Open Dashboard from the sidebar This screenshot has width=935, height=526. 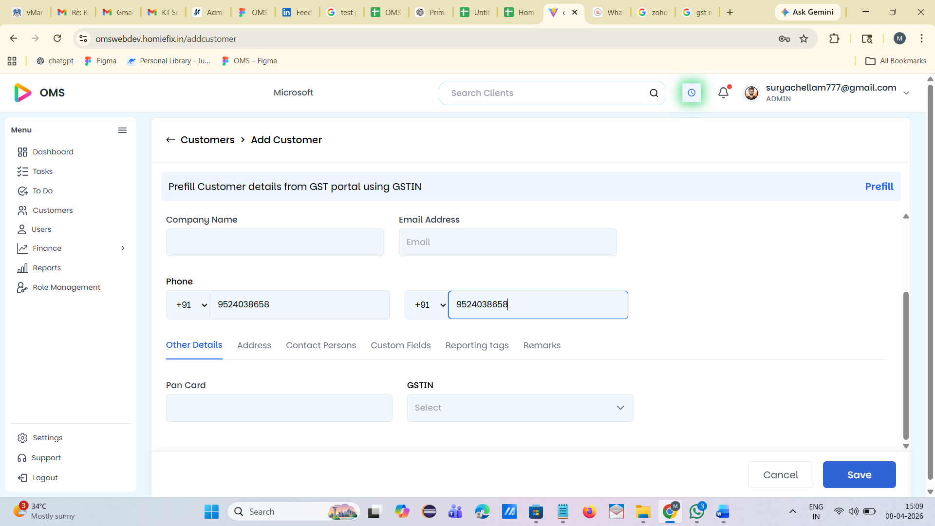click(53, 152)
